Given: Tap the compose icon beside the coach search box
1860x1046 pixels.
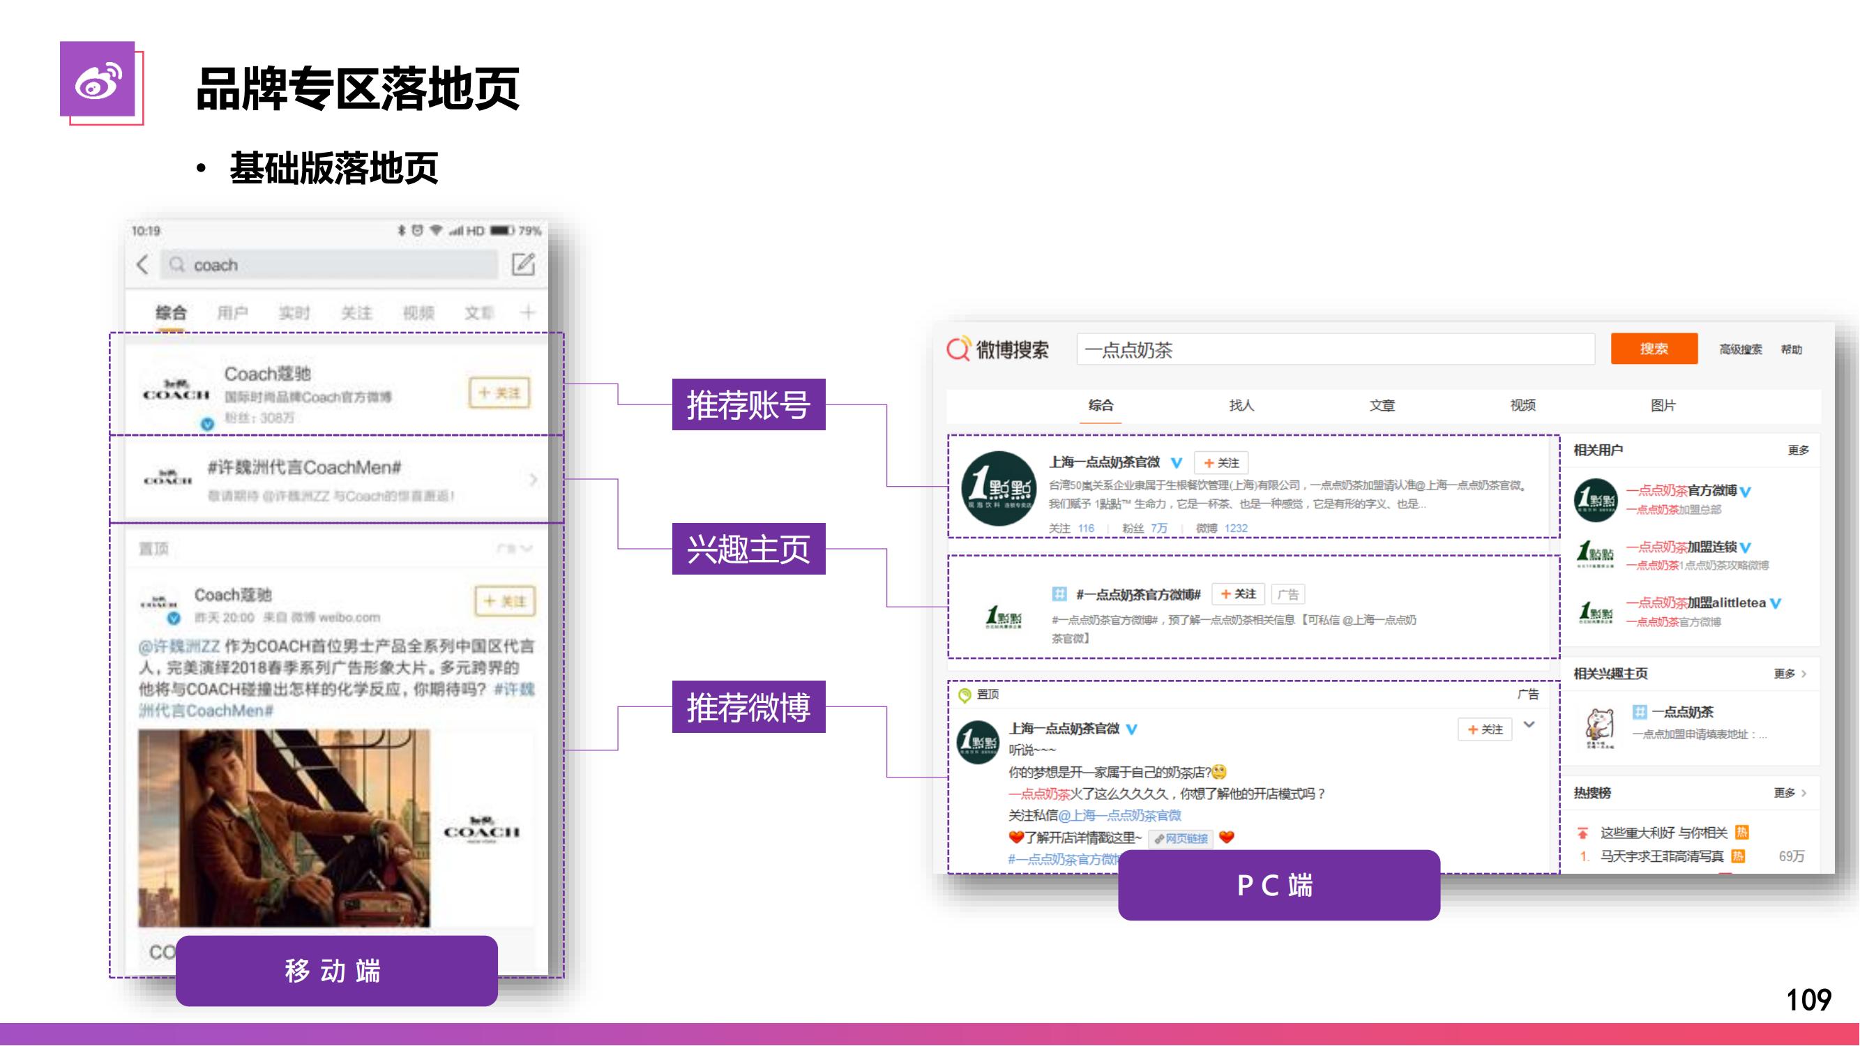Looking at the screenshot, I should [524, 264].
